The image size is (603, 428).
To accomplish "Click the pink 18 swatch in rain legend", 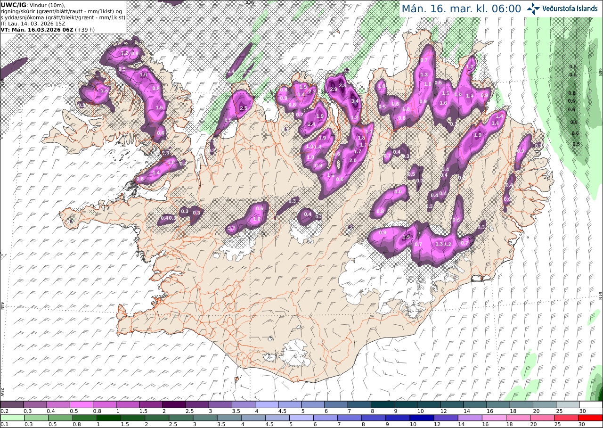I will 518,418.
